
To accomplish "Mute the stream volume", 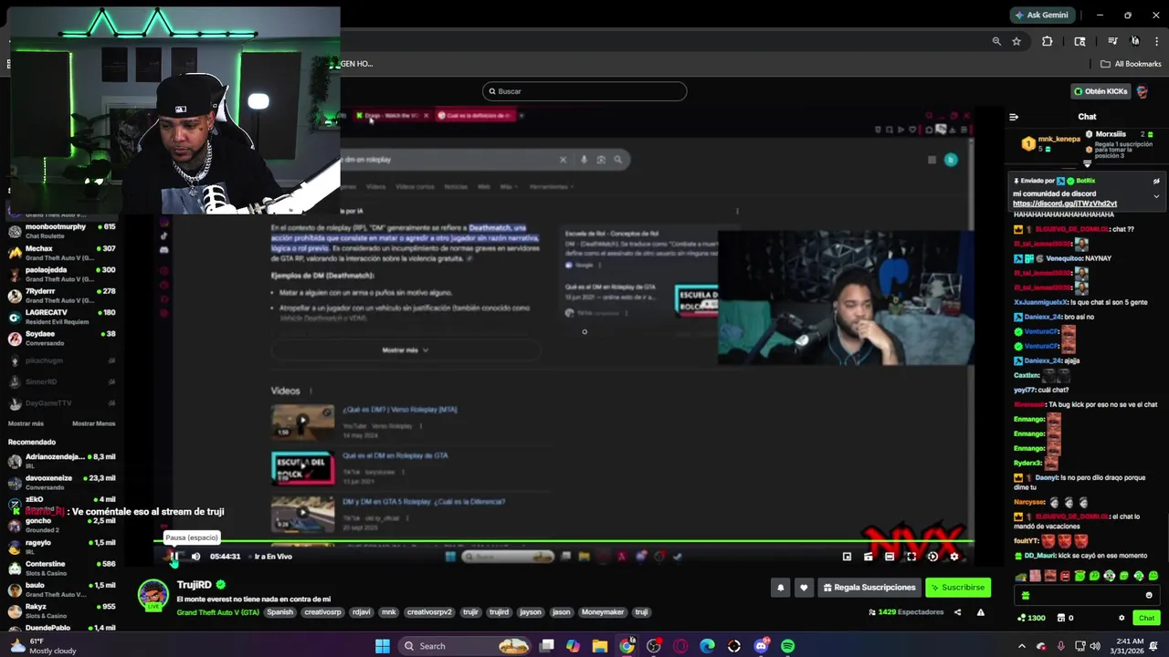I will pyautogui.click(x=195, y=557).
